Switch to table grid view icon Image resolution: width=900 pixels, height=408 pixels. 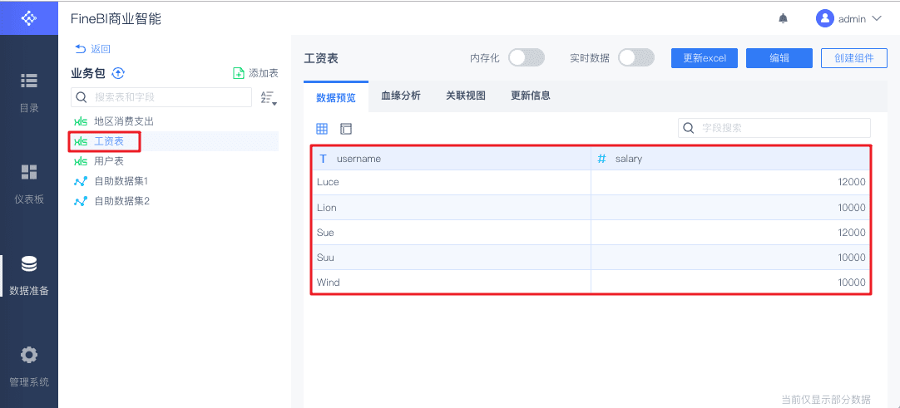[x=322, y=129]
